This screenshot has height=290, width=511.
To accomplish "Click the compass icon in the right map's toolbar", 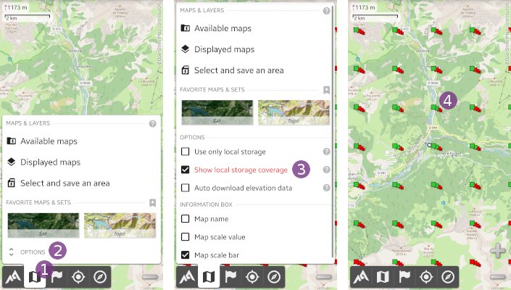I will point(449,276).
